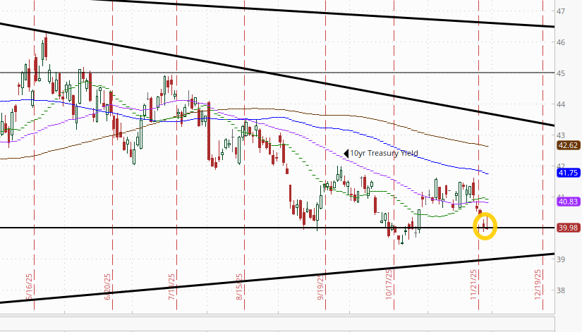Click the 47 price axis label

pyautogui.click(x=560, y=11)
